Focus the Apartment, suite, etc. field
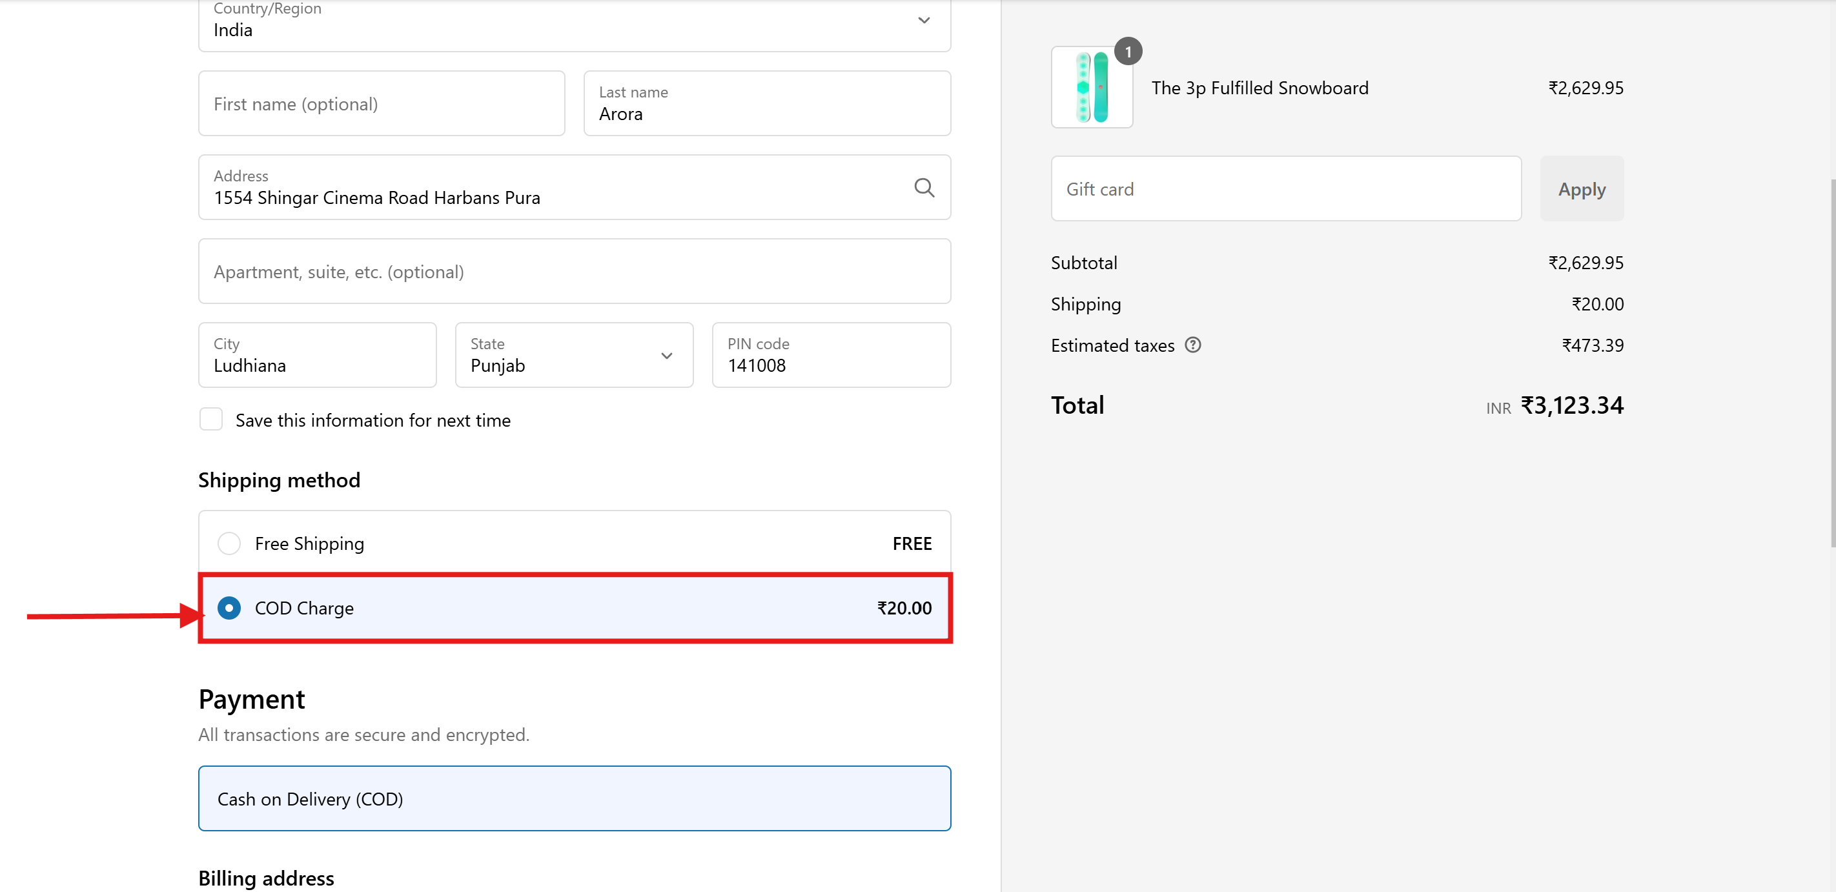 574,272
